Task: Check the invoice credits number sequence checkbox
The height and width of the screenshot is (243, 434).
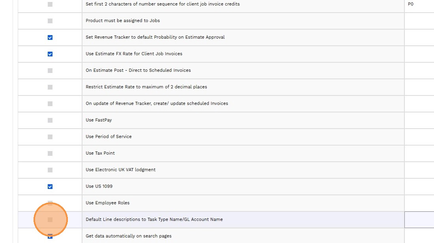Action: pyautogui.click(x=50, y=4)
